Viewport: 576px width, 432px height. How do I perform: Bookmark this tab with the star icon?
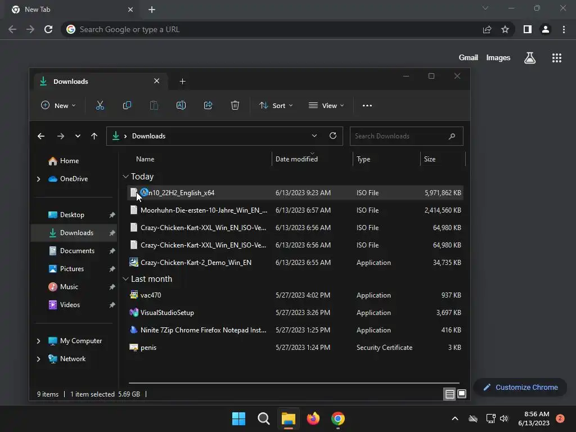click(x=505, y=29)
